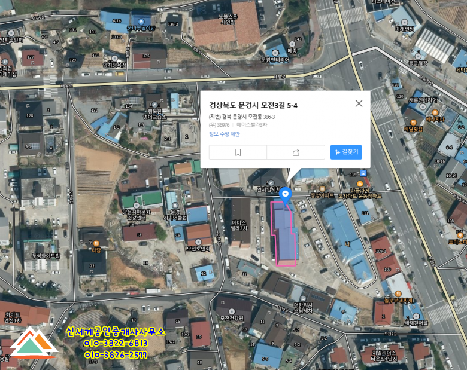Click the 문경시니어클럽 place marker
This screenshot has width=467, height=370.
pos(175,205)
